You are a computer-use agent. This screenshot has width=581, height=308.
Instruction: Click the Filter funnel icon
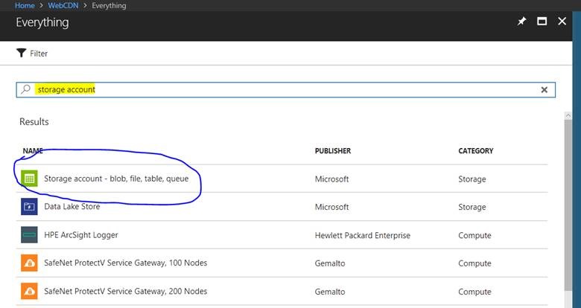click(21, 53)
